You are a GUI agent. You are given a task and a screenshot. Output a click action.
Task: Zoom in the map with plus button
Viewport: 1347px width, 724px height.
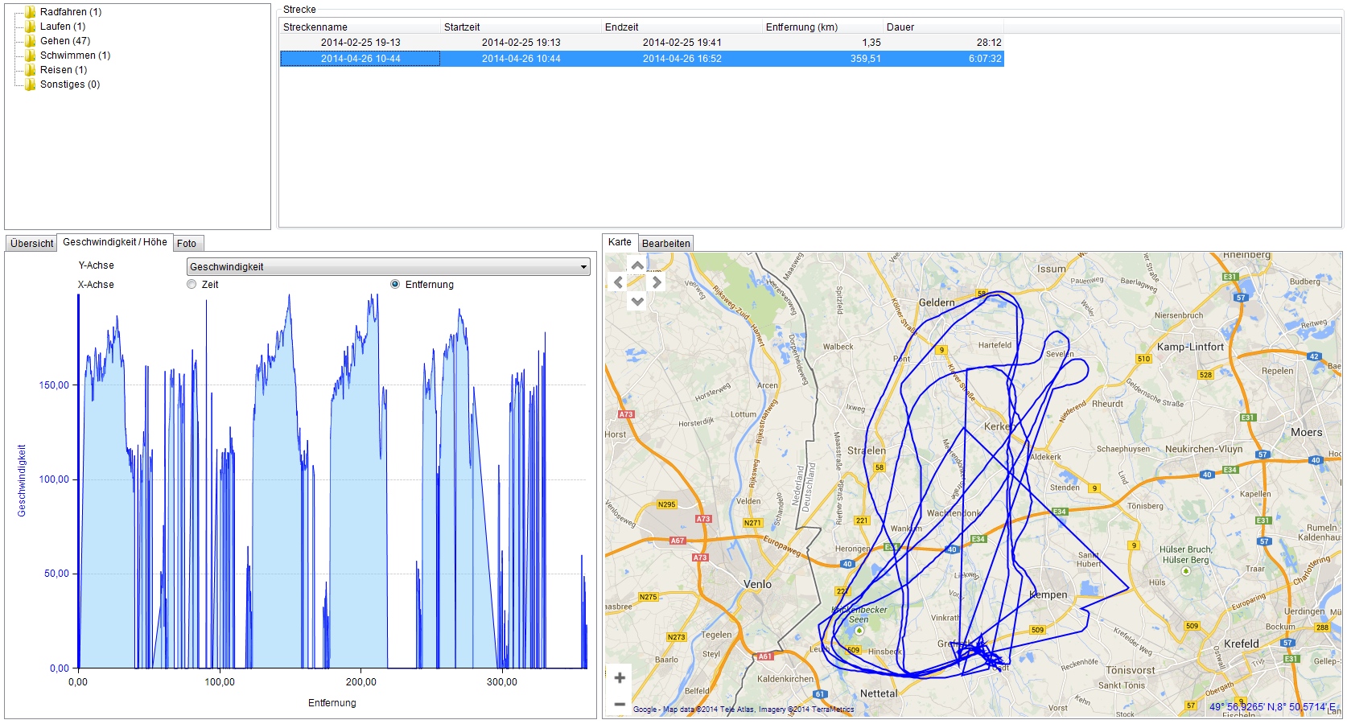(620, 678)
